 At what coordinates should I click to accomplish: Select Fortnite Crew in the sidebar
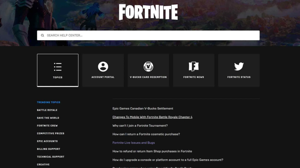47,126
